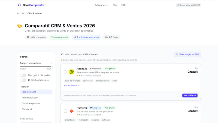Check the Apollo.io selection checkbox
This screenshot has height=123, width=218.
click(x=65, y=72)
